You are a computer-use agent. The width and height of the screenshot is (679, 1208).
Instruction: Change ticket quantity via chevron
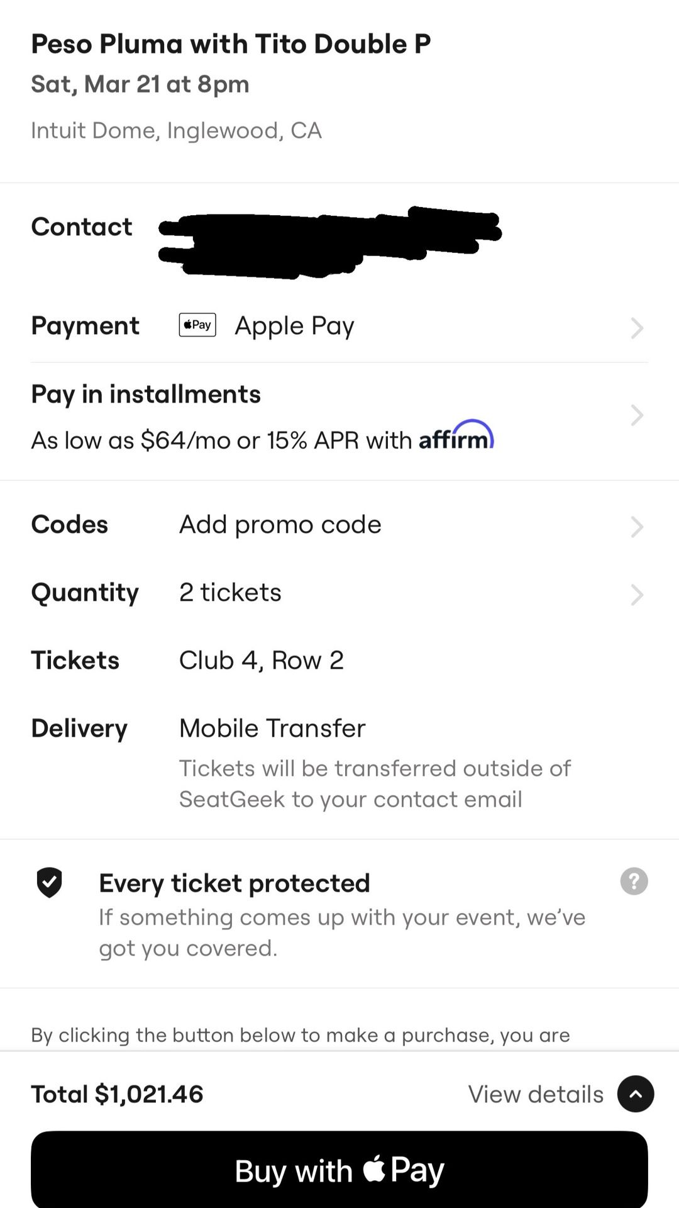tap(637, 595)
